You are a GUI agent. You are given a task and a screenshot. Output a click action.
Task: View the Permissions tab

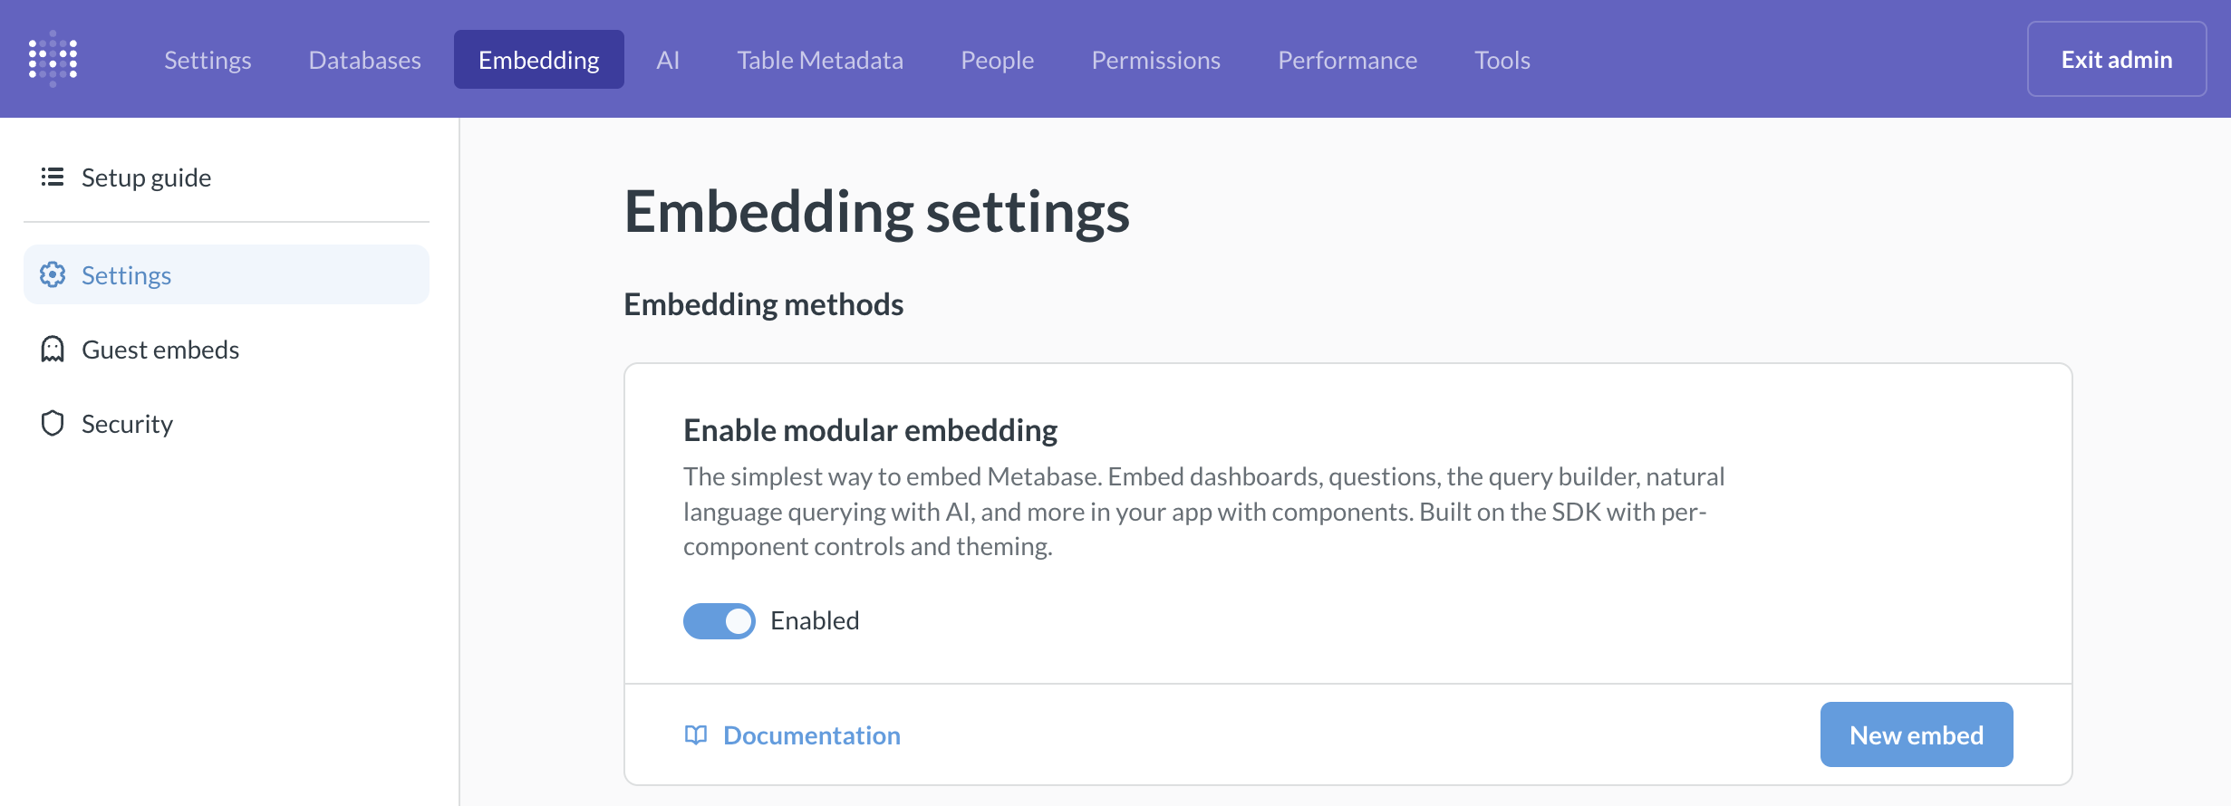[x=1155, y=59]
